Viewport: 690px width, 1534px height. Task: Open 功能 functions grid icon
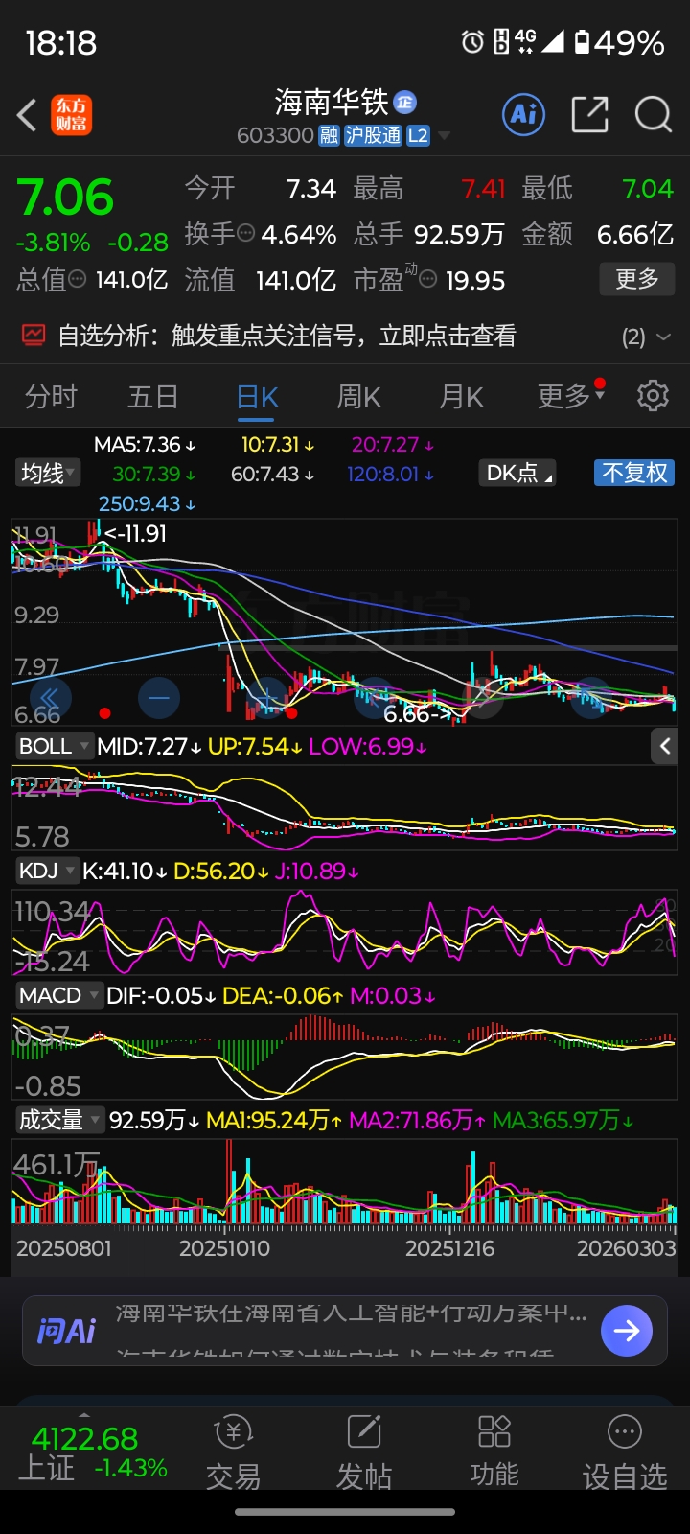[494, 1453]
